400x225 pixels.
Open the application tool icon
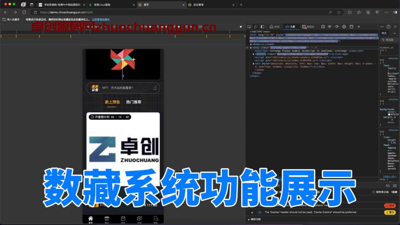(351, 27)
